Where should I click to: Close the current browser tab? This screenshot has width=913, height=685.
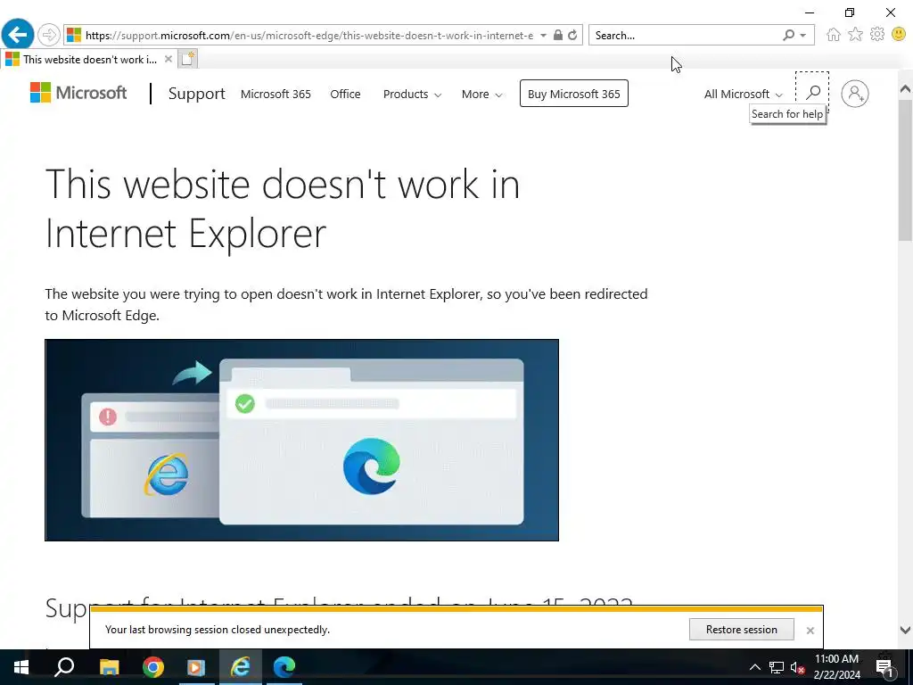point(169,59)
